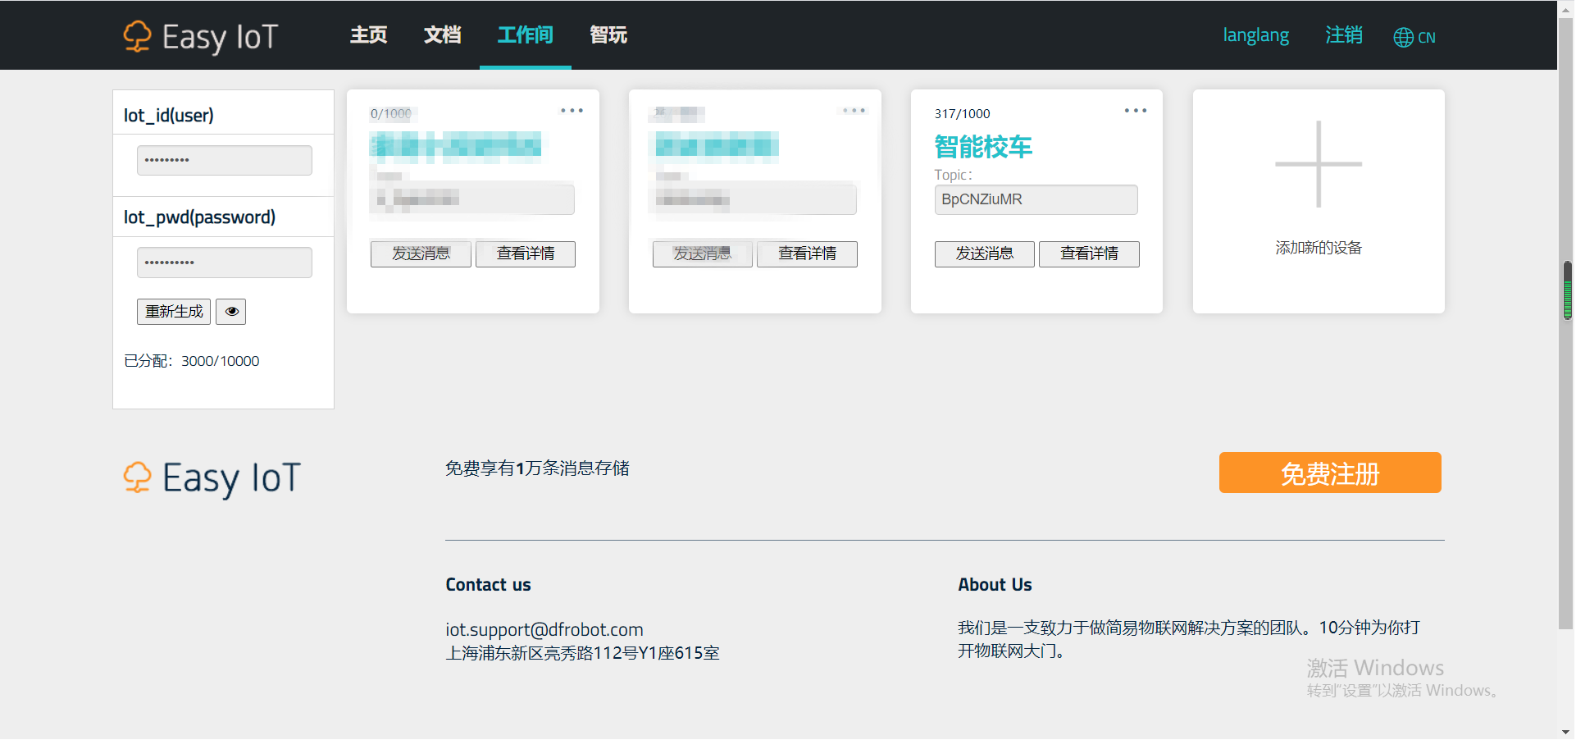This screenshot has width=1576, height=740.
Task: Toggle password visibility with eye icon
Action: click(231, 312)
